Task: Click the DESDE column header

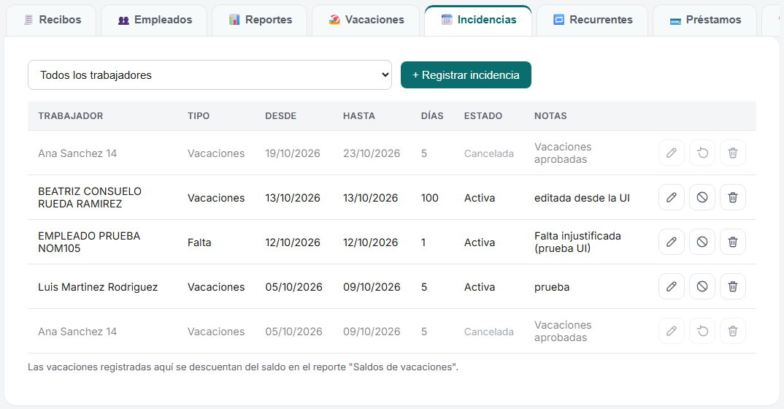Action: point(280,116)
